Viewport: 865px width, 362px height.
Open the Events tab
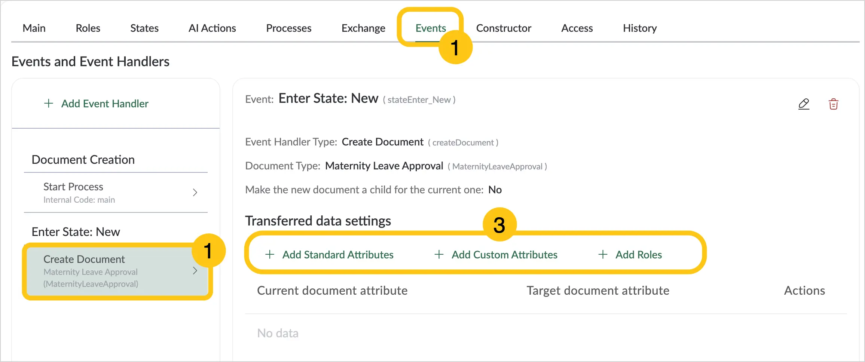[431, 28]
